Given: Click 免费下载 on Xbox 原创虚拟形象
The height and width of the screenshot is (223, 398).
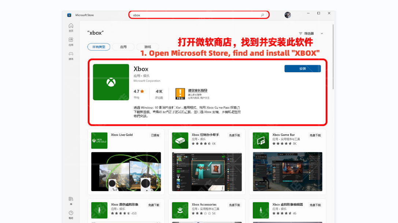Looking at the screenshot, I should (154, 205).
